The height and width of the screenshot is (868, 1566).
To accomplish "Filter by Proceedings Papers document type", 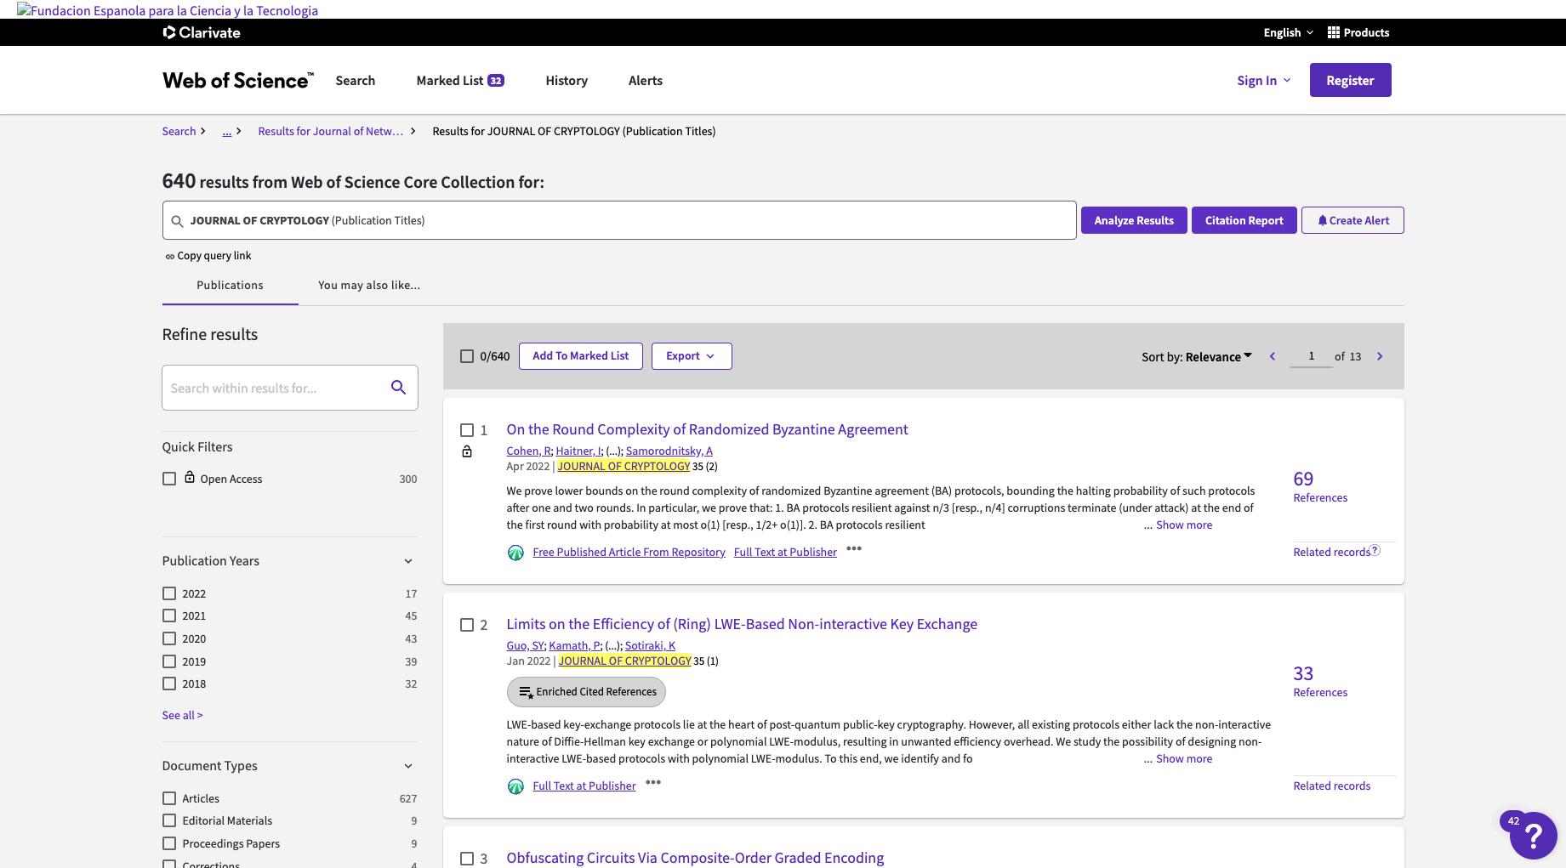I will coord(169,843).
